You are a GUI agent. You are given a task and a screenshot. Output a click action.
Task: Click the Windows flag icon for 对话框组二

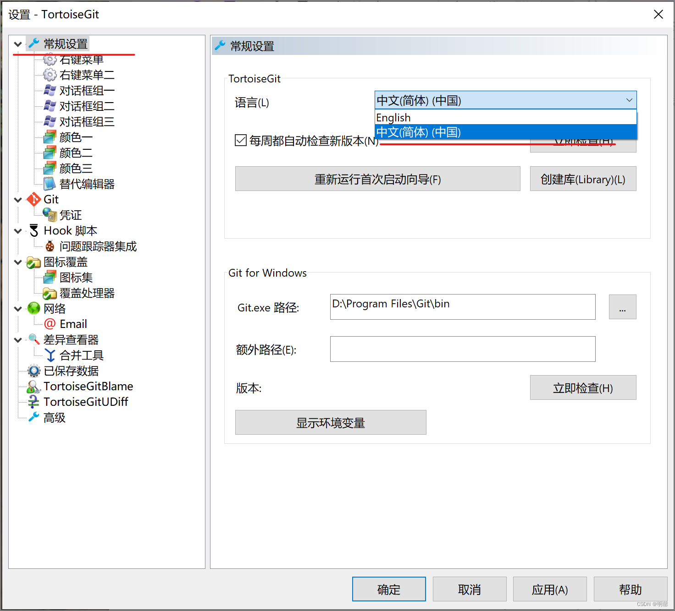coord(50,106)
